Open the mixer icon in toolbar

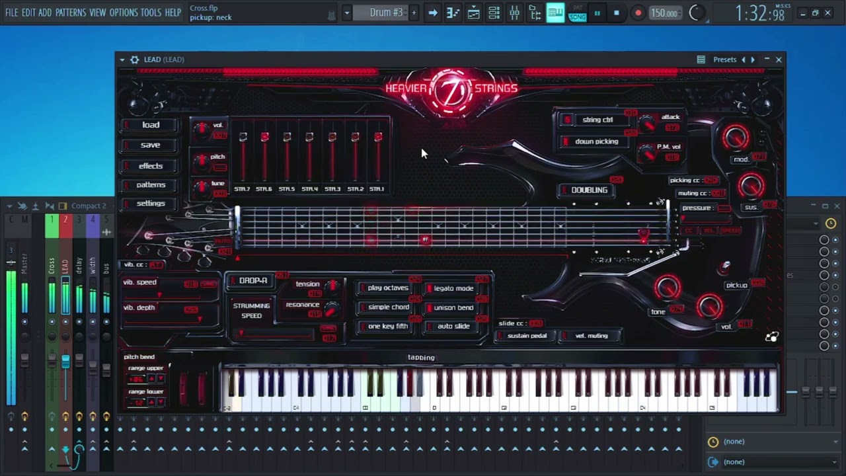pos(514,13)
